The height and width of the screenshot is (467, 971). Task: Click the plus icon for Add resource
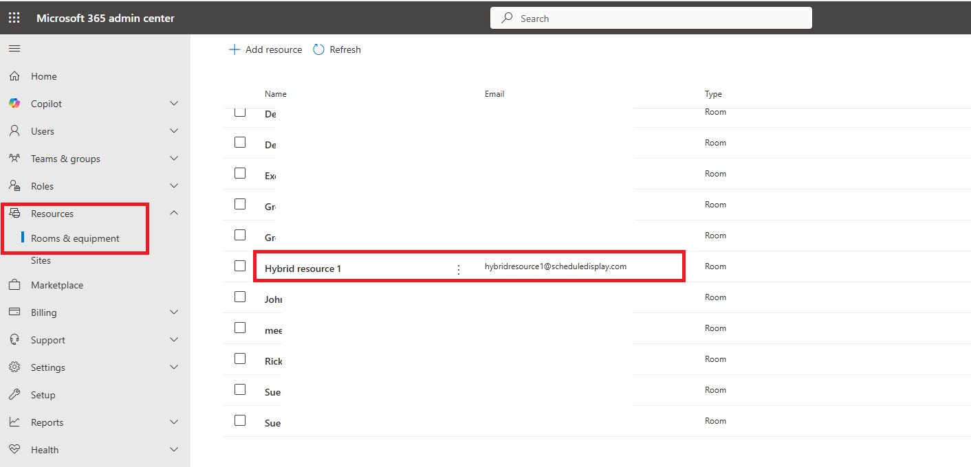234,49
